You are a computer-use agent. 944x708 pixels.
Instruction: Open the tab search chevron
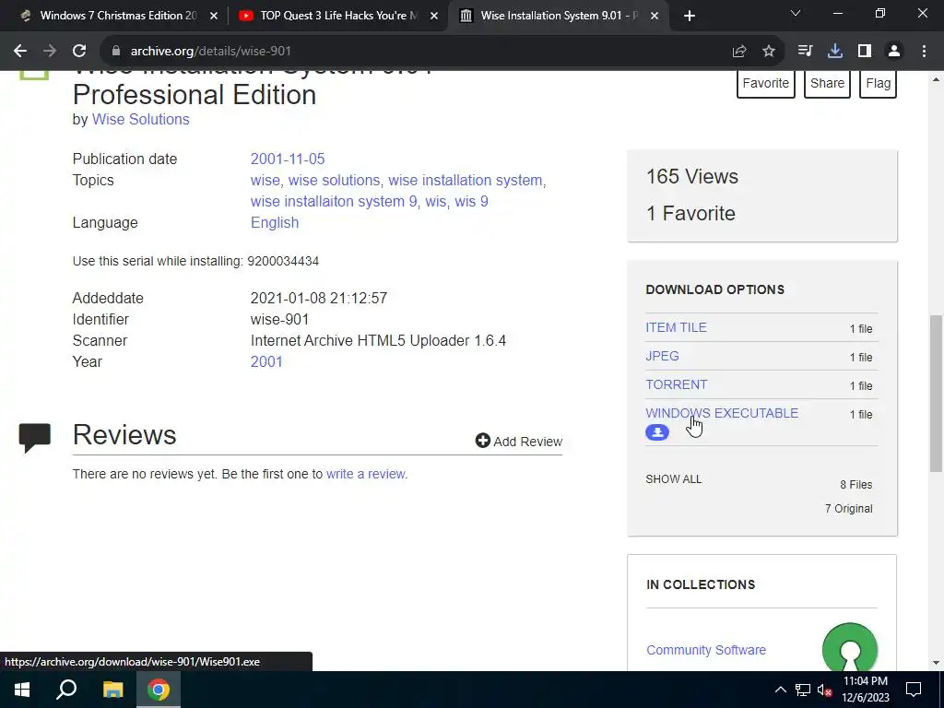[x=796, y=13]
